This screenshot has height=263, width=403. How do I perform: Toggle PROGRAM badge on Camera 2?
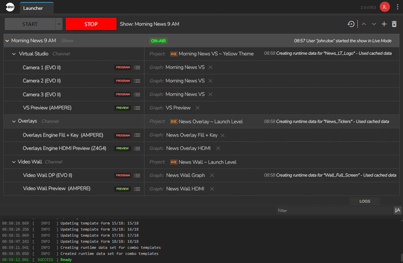[x=123, y=81]
